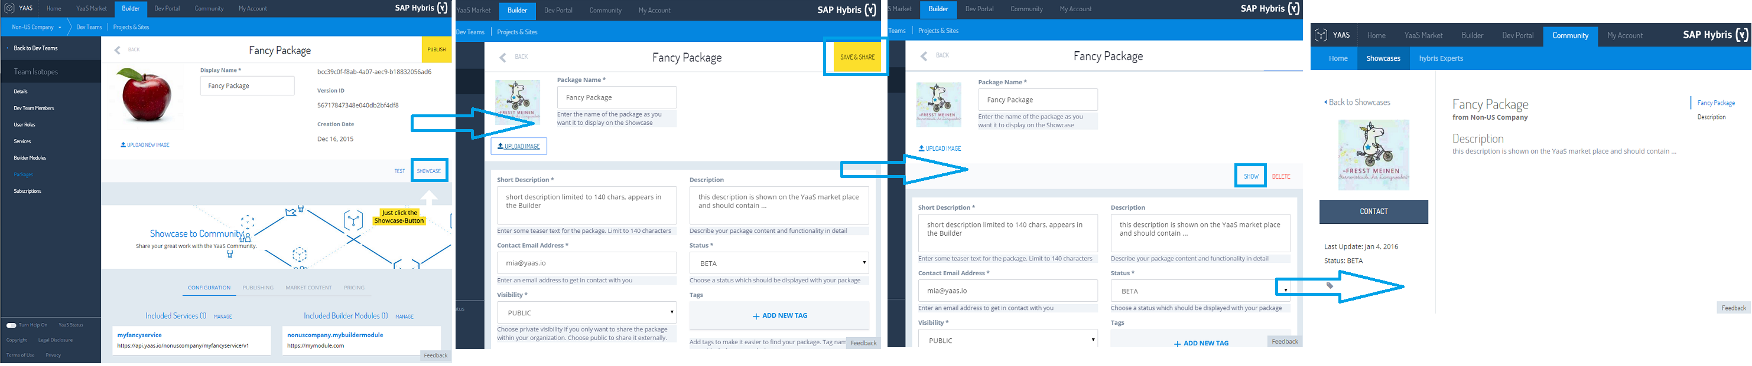Viewport: 1752px width, 366px height.
Task: Click Short Description box in second screenshot
Action: [x=587, y=205]
